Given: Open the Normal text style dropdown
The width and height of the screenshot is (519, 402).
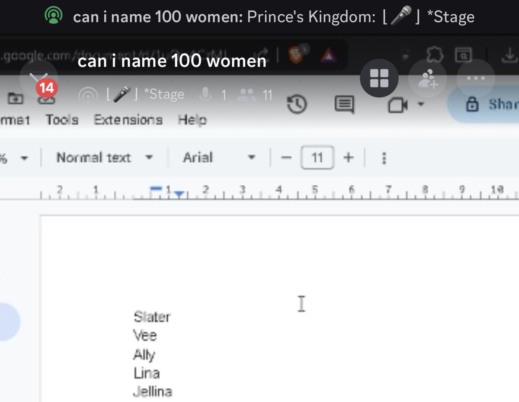Looking at the screenshot, I should pos(105,158).
